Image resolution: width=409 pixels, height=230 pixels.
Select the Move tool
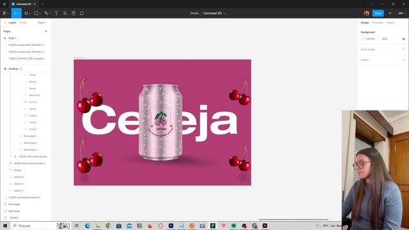[x=15, y=13]
